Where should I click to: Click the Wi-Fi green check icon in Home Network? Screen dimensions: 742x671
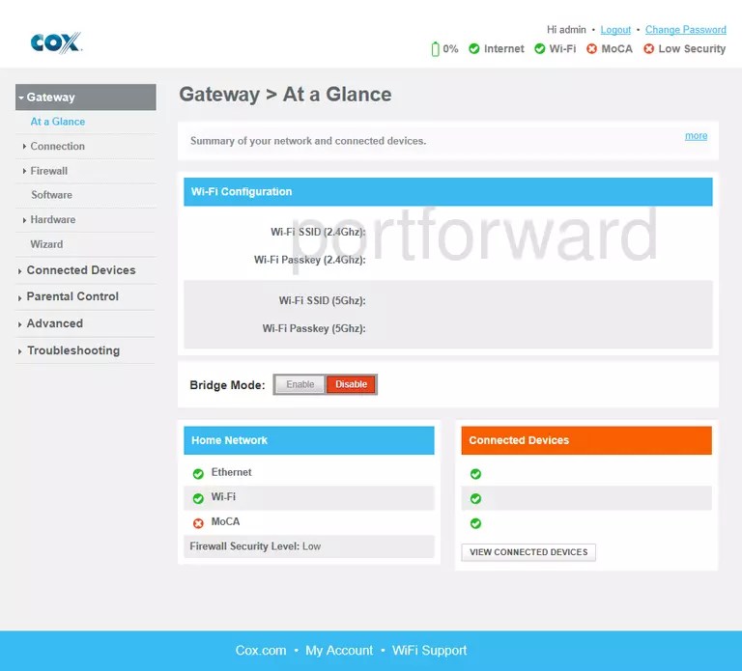pos(198,498)
